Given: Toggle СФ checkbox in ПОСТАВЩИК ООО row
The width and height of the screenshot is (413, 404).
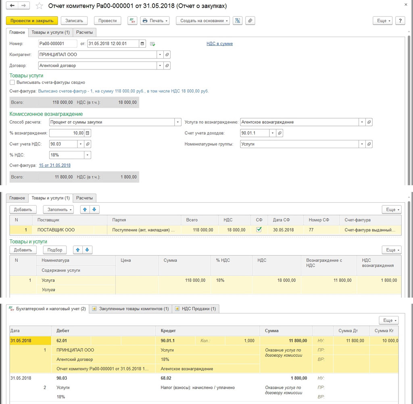Looking at the screenshot, I should coord(259,230).
